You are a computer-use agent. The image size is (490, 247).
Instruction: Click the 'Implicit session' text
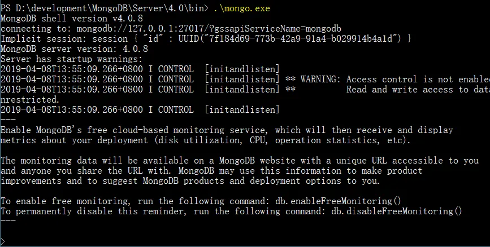(38, 38)
